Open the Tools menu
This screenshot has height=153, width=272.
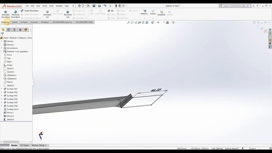(x=51, y=6)
